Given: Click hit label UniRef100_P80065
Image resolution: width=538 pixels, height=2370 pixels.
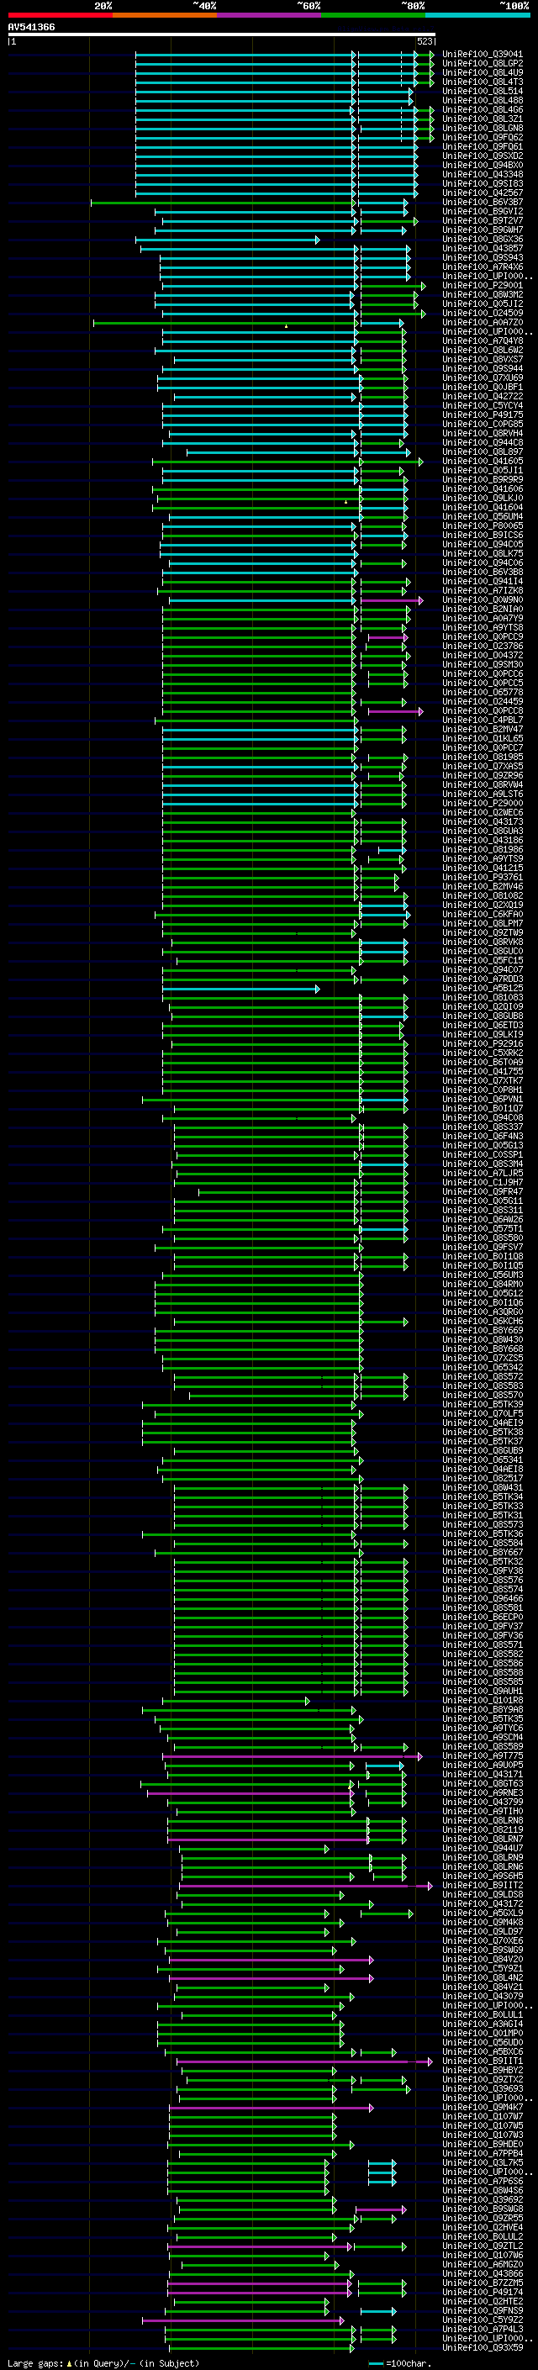Looking at the screenshot, I should tap(483, 526).
